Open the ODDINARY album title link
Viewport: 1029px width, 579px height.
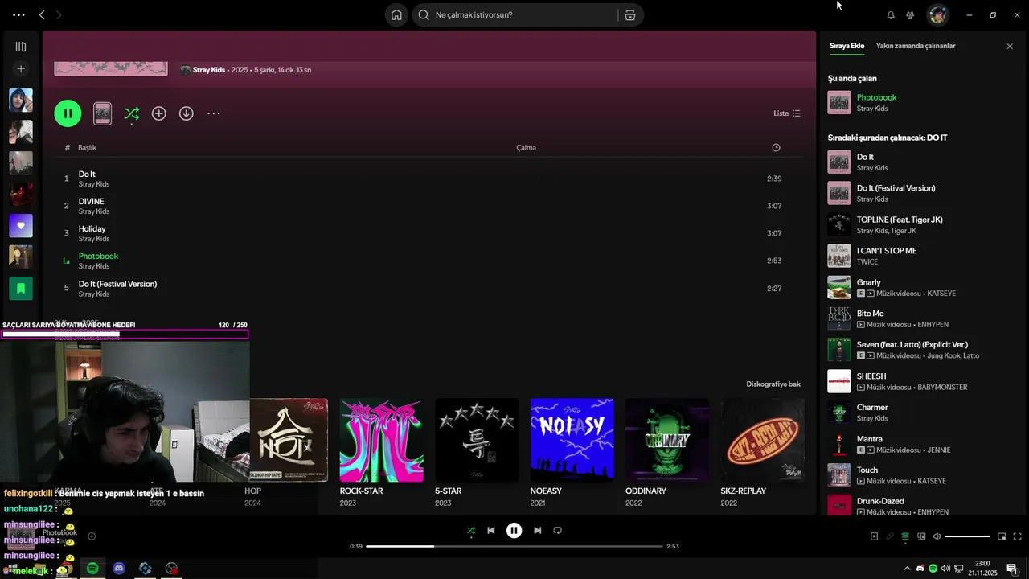click(646, 491)
